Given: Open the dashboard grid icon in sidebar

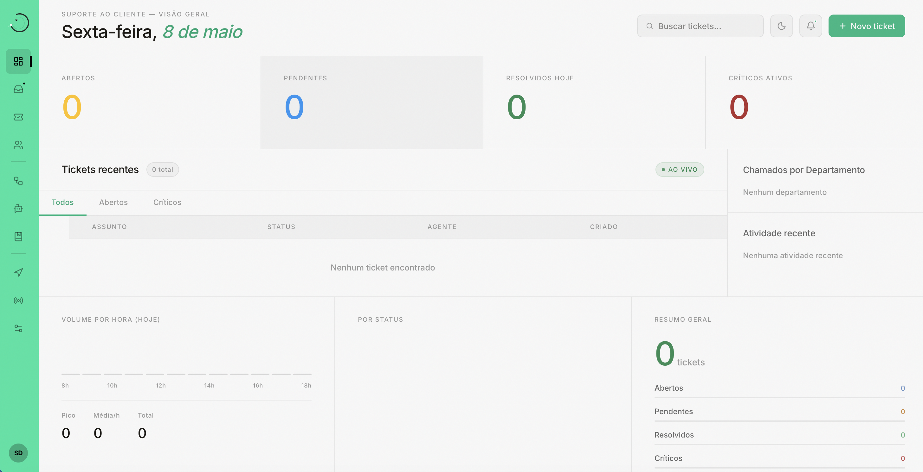Looking at the screenshot, I should [x=18, y=61].
